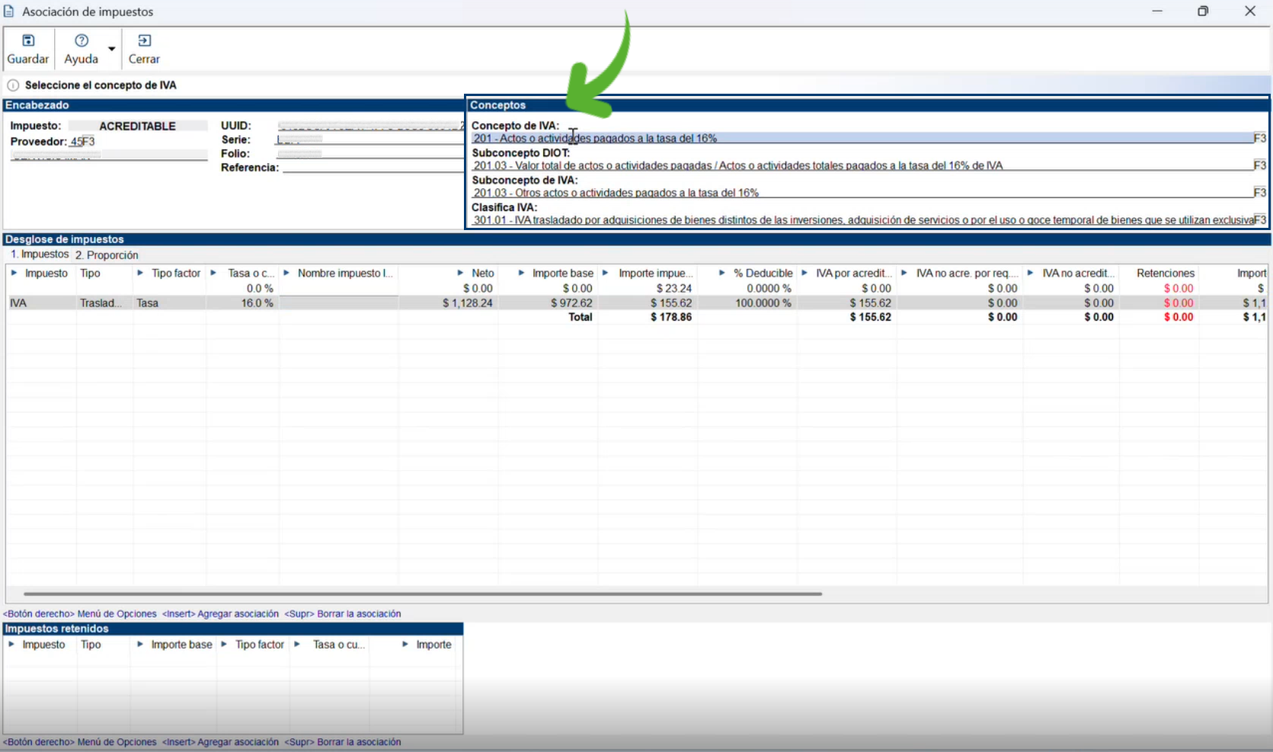
Task: Click the Guardar save icon
Action: 28,41
